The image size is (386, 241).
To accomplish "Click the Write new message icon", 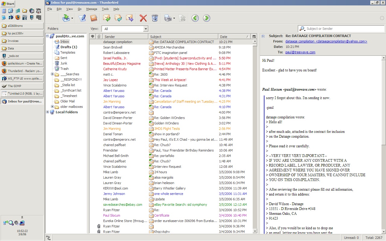I will coord(82,18).
